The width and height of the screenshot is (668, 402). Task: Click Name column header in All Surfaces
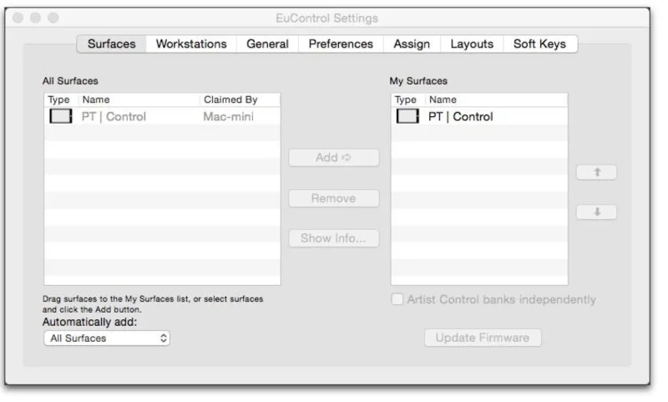[x=139, y=99]
